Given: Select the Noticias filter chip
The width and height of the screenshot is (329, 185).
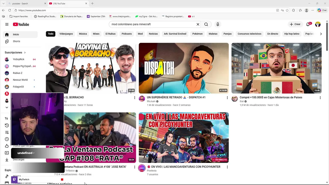Looking at the screenshot, I should pos(153,34).
